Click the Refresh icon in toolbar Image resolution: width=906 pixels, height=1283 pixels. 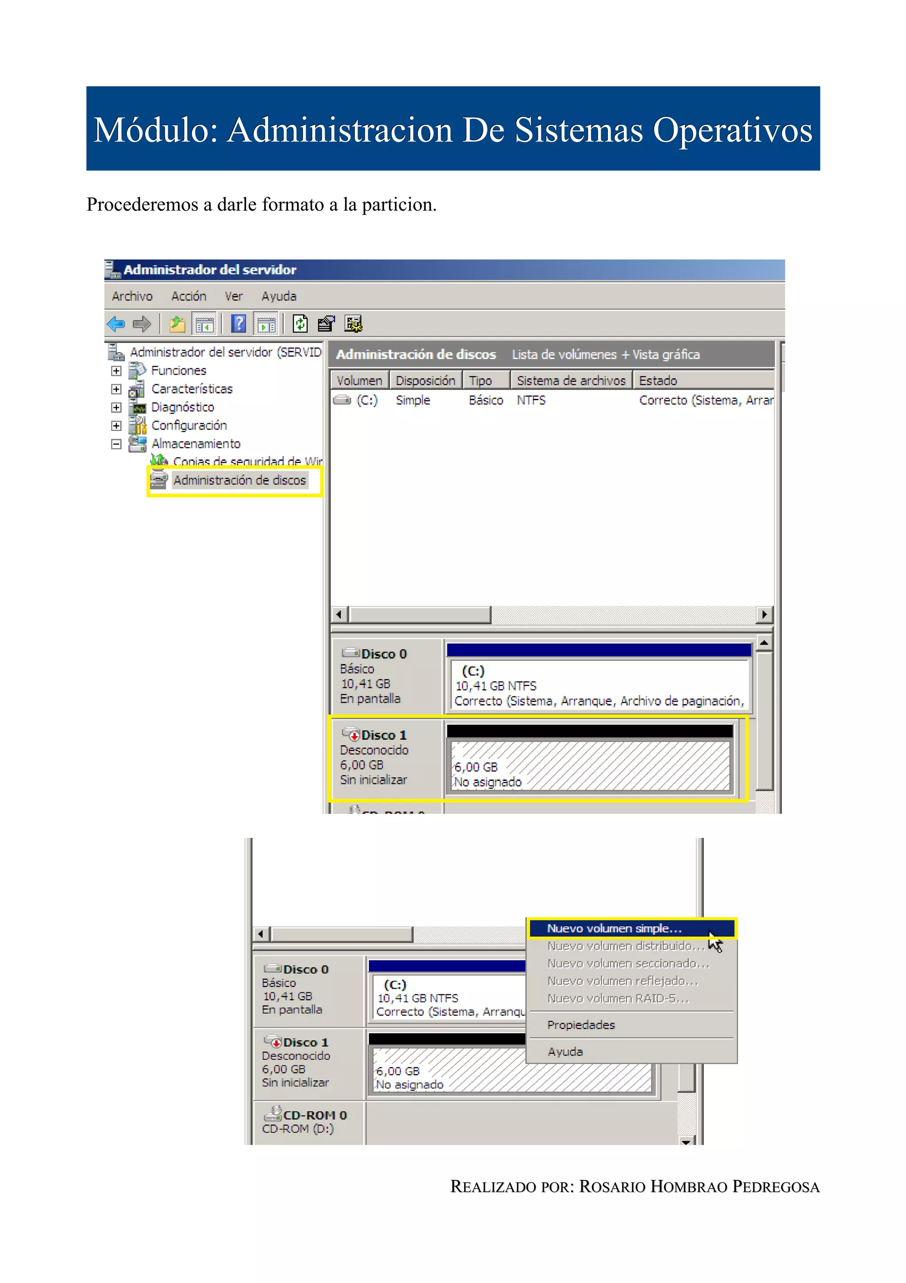300,324
